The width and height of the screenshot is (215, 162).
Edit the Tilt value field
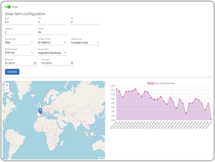pyautogui.click(x=52, y=22)
